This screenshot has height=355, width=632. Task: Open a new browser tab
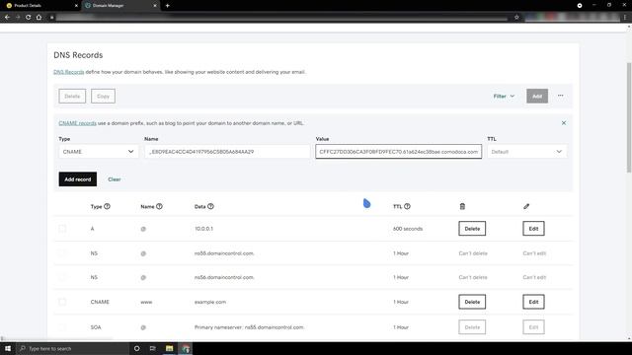click(x=167, y=6)
